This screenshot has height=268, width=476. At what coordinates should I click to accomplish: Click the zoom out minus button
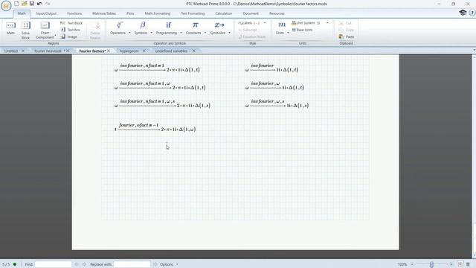pos(412,265)
